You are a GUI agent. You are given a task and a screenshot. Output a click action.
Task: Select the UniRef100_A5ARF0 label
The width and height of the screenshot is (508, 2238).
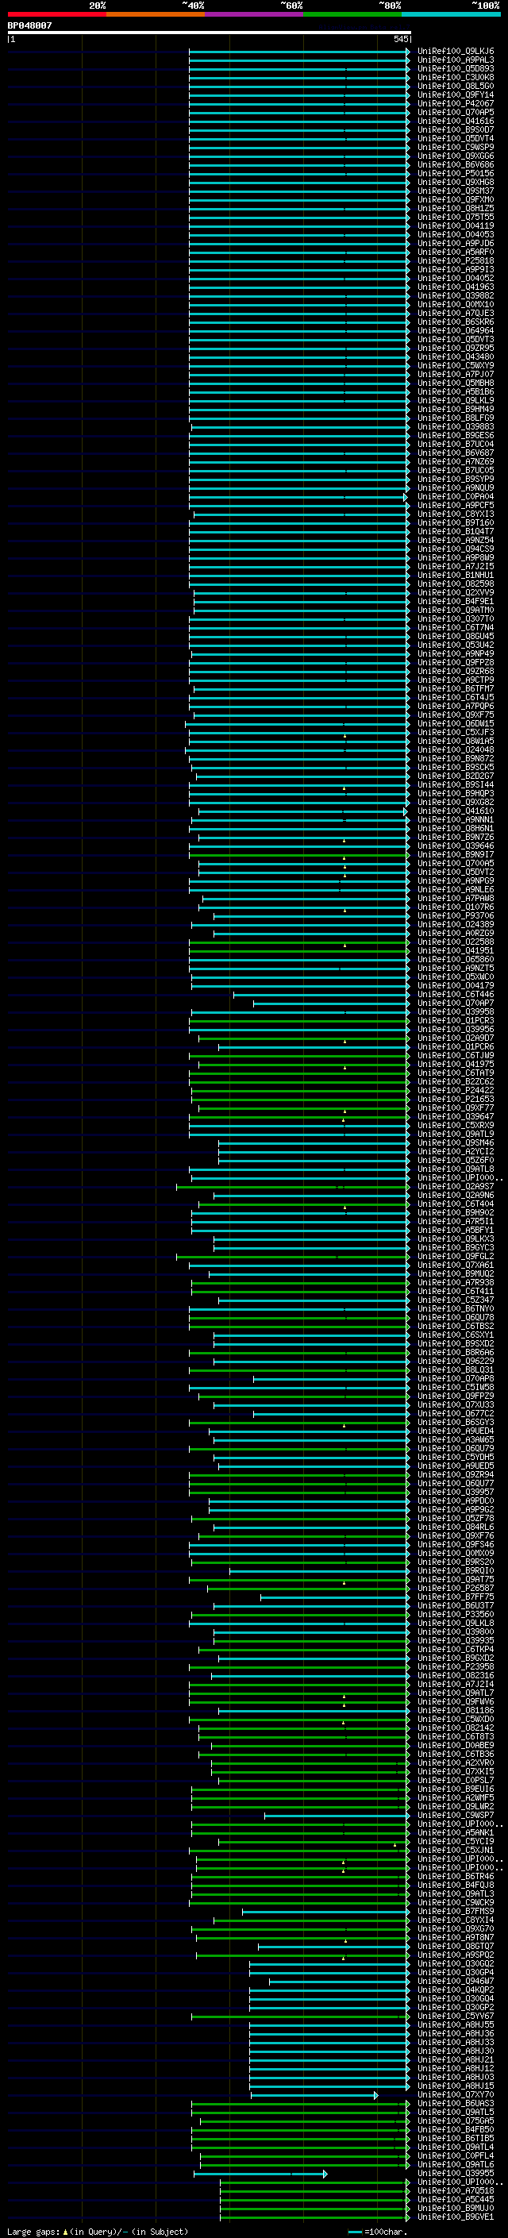(455, 252)
